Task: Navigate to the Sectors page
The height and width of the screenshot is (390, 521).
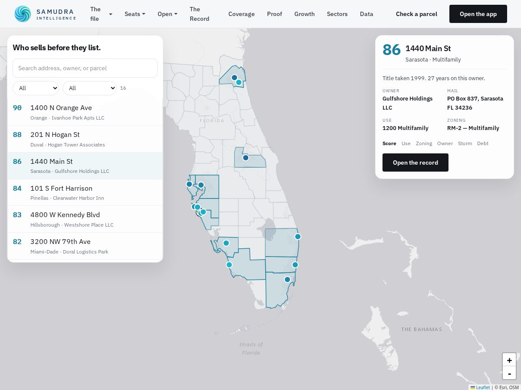Action: click(337, 14)
